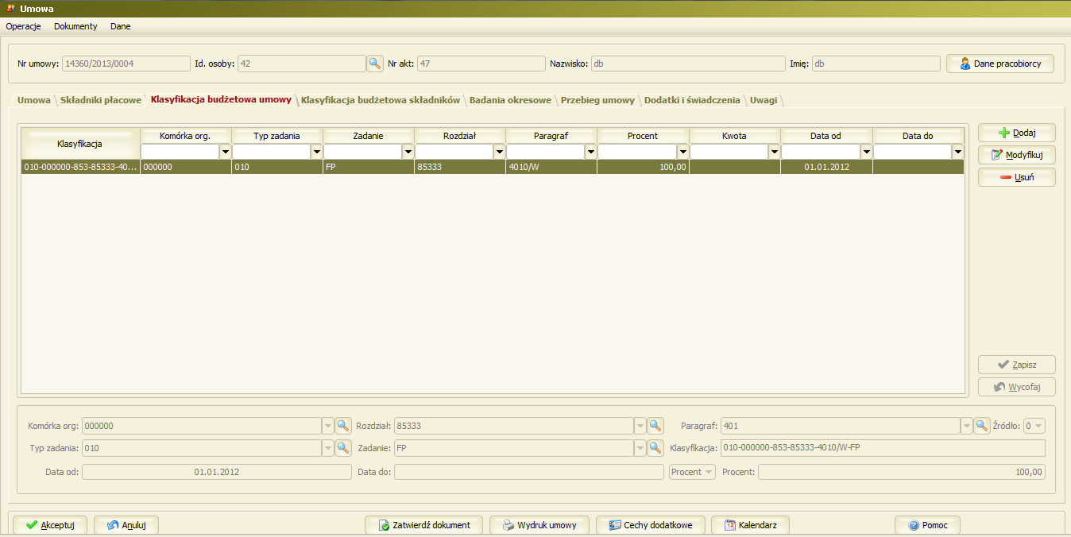The width and height of the screenshot is (1071, 537).
Task: Click filter input under Paragraf column
Action: pyautogui.click(x=546, y=152)
